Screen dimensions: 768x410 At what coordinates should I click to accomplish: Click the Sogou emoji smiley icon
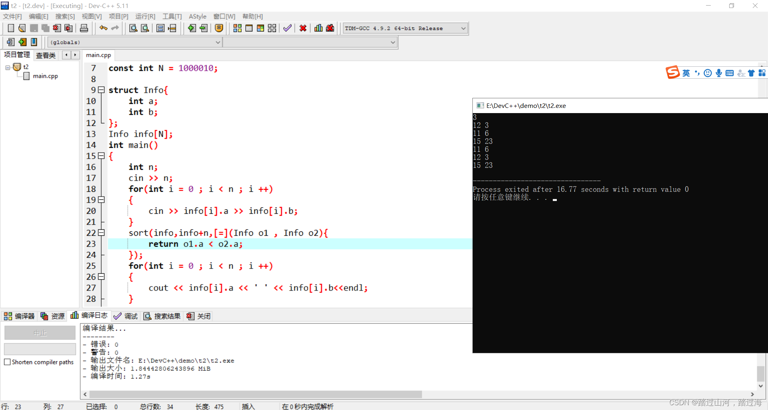(708, 73)
